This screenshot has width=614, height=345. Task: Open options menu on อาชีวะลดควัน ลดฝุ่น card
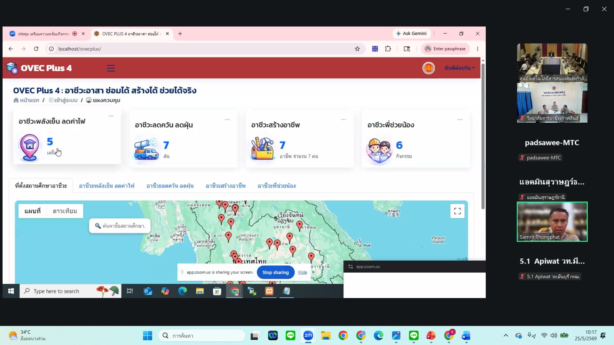227,119
